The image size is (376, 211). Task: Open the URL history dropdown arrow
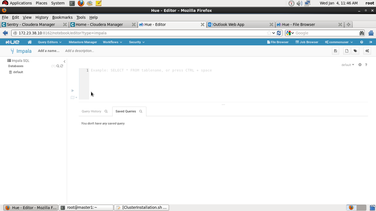coord(274,33)
